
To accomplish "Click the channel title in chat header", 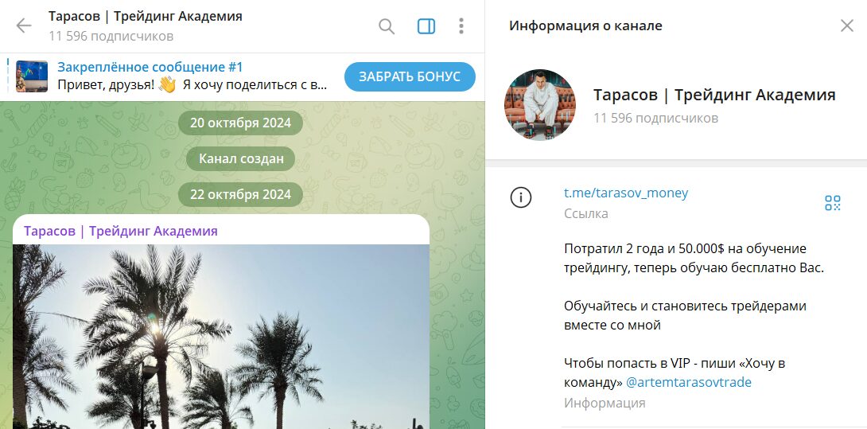I will point(145,17).
